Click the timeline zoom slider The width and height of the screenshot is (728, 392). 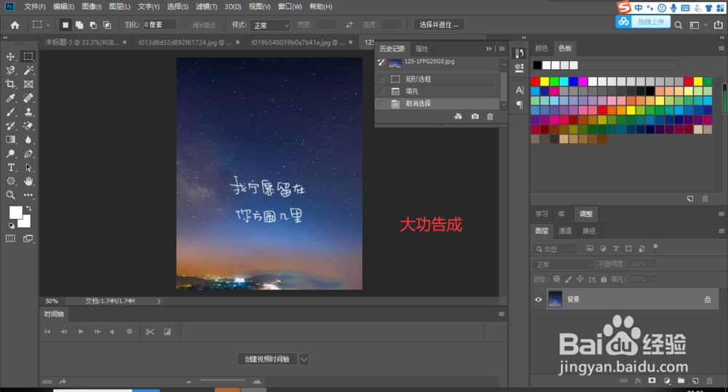[222, 381]
